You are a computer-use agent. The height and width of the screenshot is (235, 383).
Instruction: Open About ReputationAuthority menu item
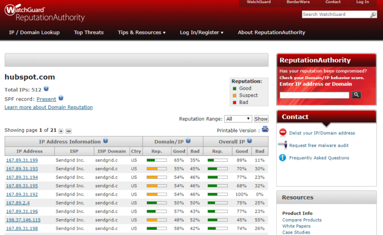click(x=271, y=32)
